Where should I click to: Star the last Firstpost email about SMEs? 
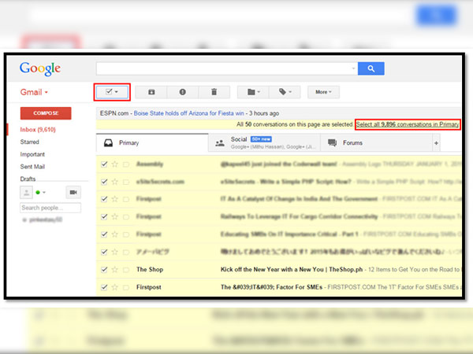tap(114, 287)
